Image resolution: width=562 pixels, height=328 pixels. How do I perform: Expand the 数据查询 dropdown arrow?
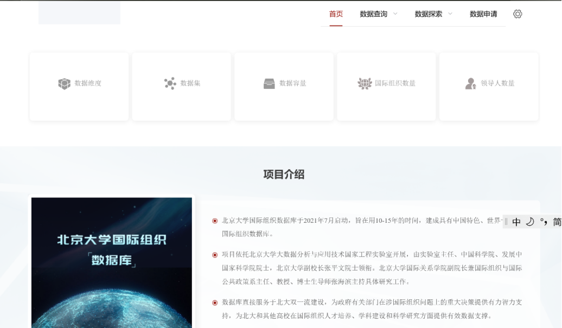395,14
